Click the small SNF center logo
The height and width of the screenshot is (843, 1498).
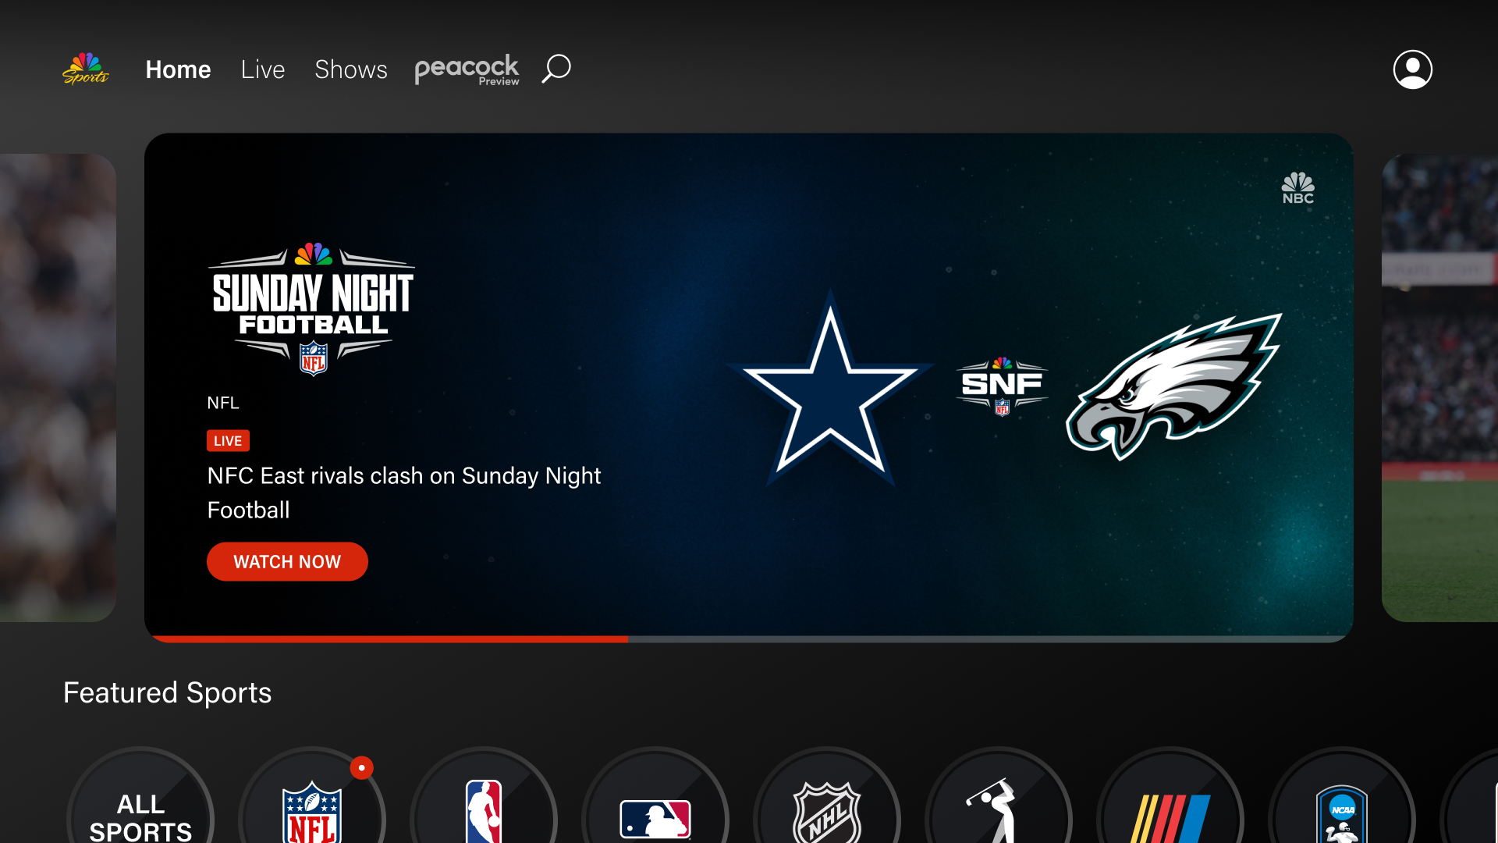[1003, 386]
